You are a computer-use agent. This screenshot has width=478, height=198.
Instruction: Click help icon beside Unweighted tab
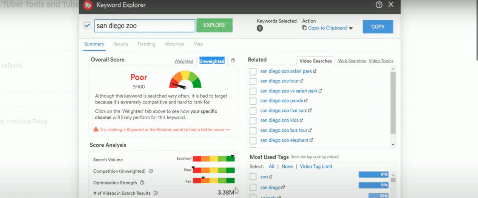[233, 61]
